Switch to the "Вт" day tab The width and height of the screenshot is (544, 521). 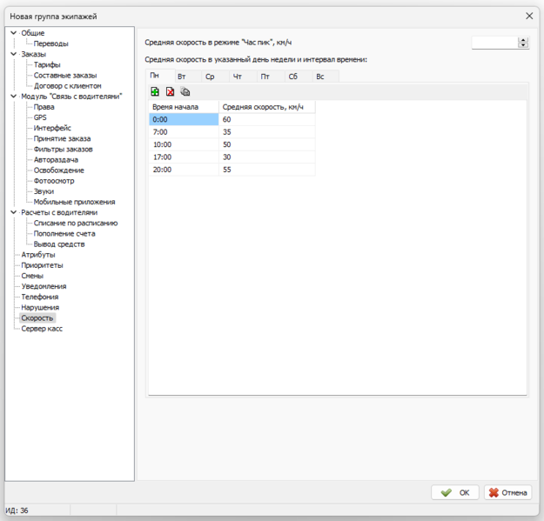point(182,77)
